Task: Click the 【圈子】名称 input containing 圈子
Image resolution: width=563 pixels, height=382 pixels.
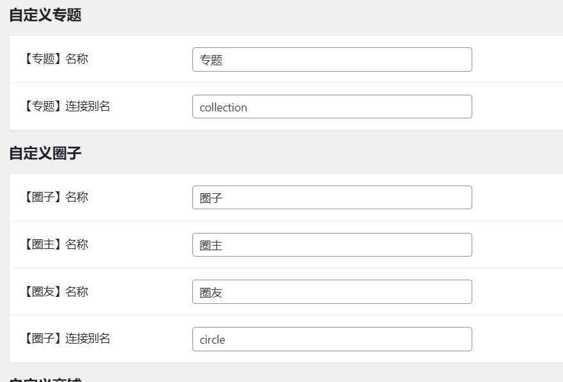Action: point(332,197)
